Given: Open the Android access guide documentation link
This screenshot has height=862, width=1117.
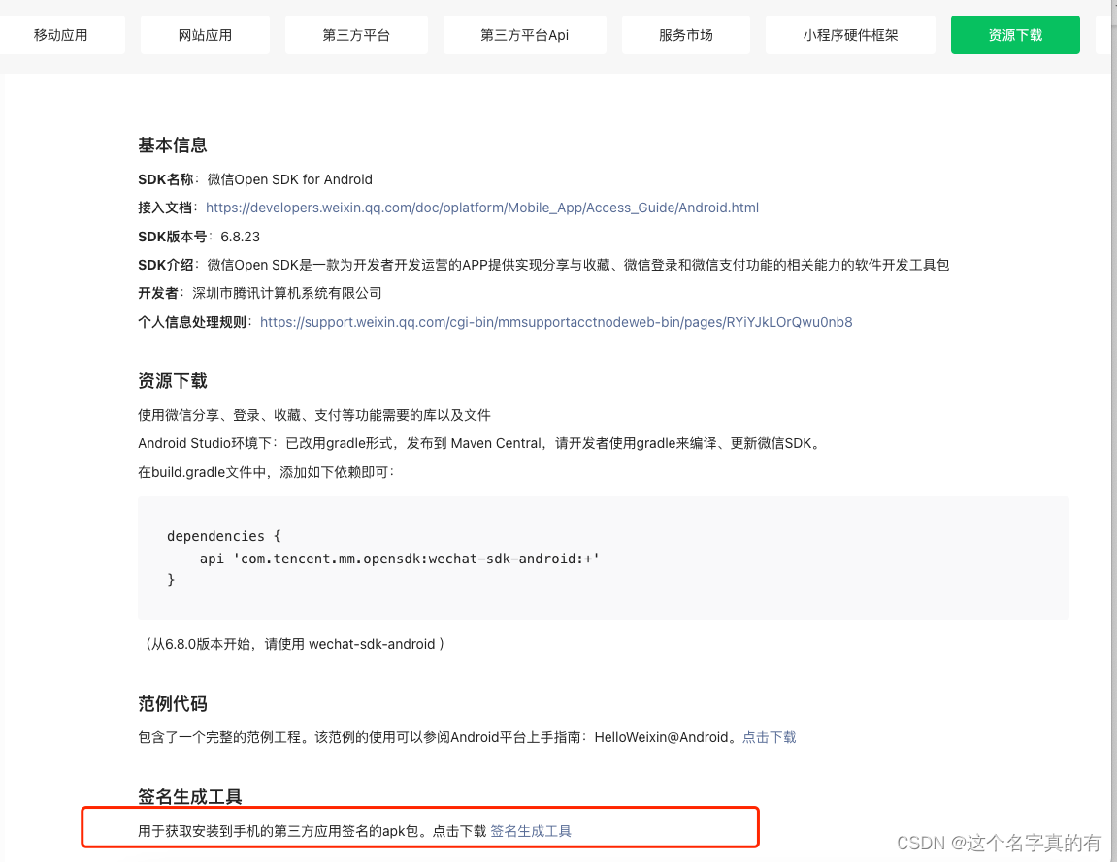Looking at the screenshot, I should (x=482, y=208).
